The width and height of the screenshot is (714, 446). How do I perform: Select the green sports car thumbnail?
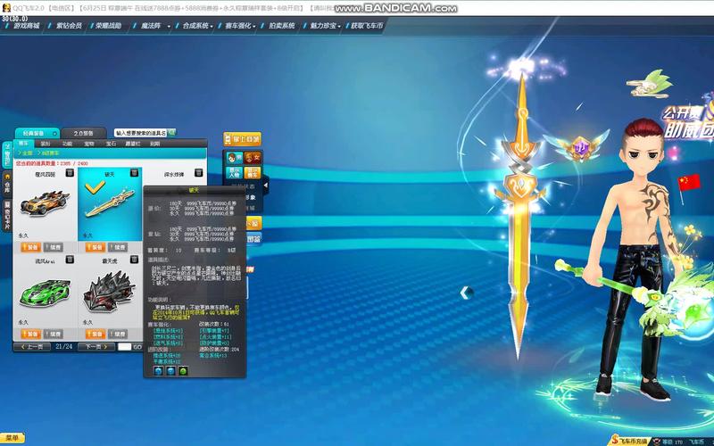tap(46, 292)
